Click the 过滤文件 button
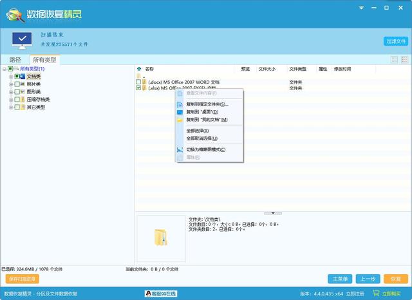This screenshot has height=300, width=412. [x=396, y=41]
